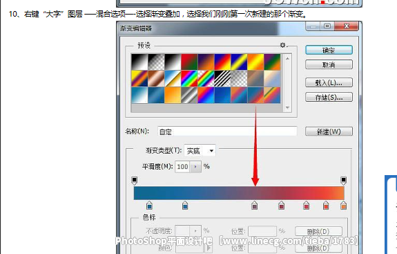The width and height of the screenshot is (397, 254).
Task: Choose the blue-yellow-blue diagonal preset
Action: pos(239,62)
